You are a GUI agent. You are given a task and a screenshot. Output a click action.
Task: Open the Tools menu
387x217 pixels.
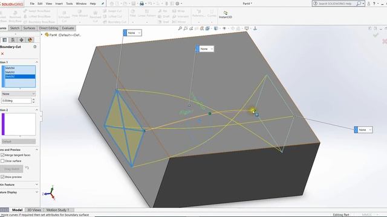click(x=70, y=4)
